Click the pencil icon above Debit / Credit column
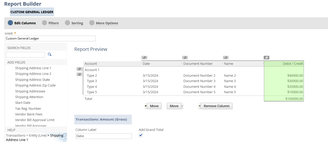328x142 pixels. point(266,58)
